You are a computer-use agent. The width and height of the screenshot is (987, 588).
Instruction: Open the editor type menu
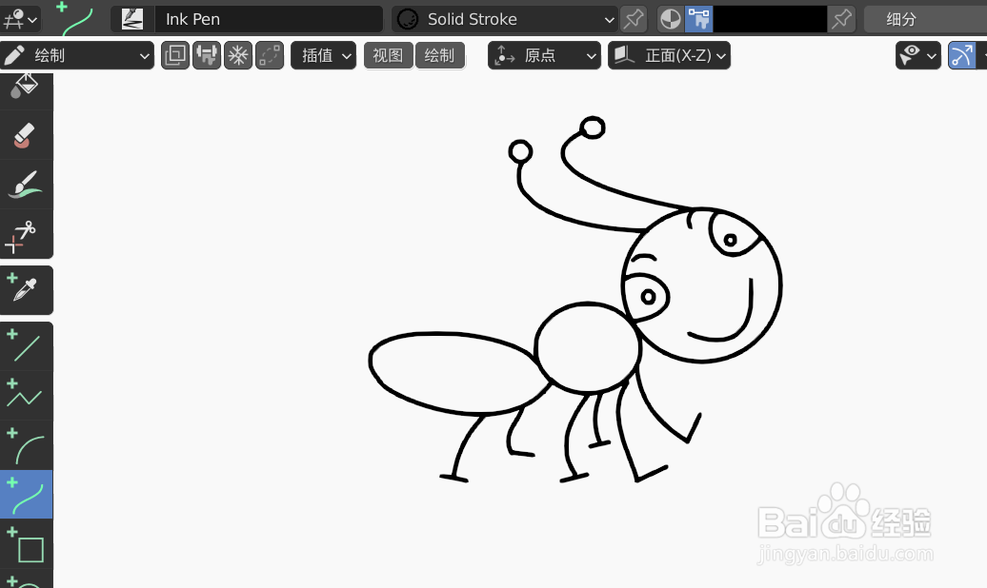(x=20, y=19)
